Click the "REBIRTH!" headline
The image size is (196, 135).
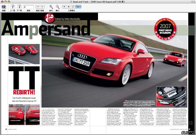(24, 92)
